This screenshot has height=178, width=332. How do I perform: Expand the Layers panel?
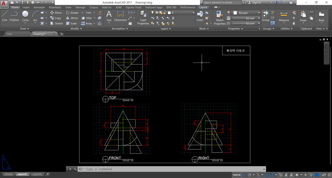(166, 28)
